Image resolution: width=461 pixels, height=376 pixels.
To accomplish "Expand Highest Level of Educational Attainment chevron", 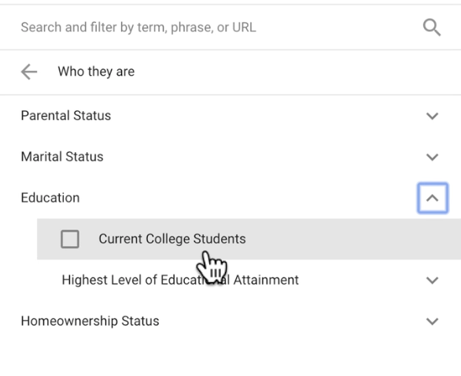I will coord(432,281).
